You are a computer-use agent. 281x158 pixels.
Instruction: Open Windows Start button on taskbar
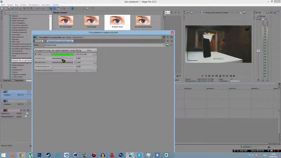(3, 155)
